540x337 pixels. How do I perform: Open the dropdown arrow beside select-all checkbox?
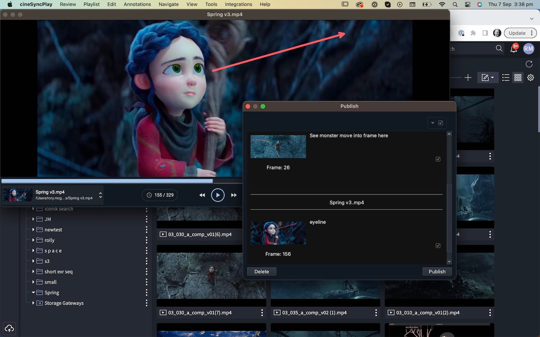click(433, 123)
